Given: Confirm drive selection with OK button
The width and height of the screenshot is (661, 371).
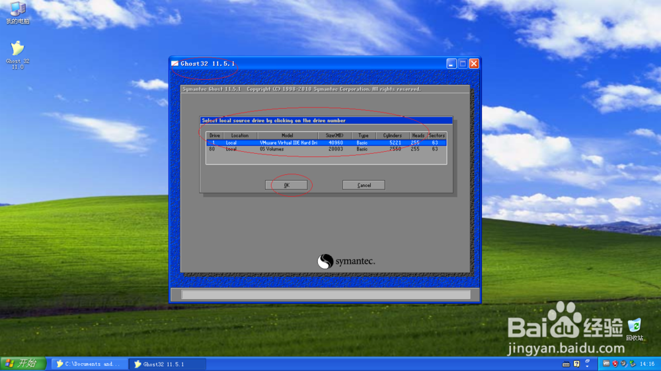Looking at the screenshot, I should pos(286,185).
